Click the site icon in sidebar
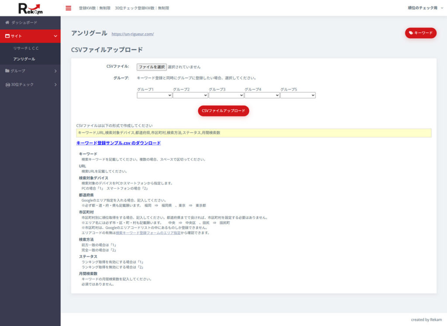 coord(7,36)
